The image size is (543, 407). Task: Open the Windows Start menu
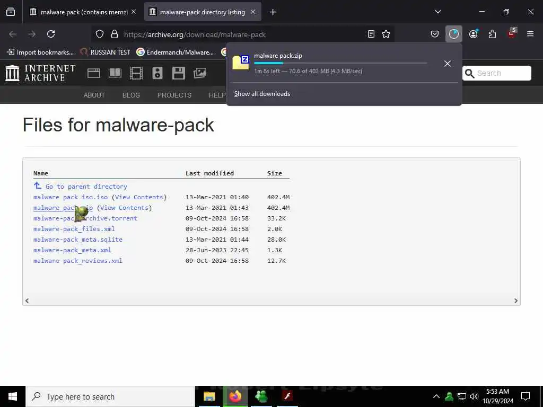pyautogui.click(x=13, y=396)
